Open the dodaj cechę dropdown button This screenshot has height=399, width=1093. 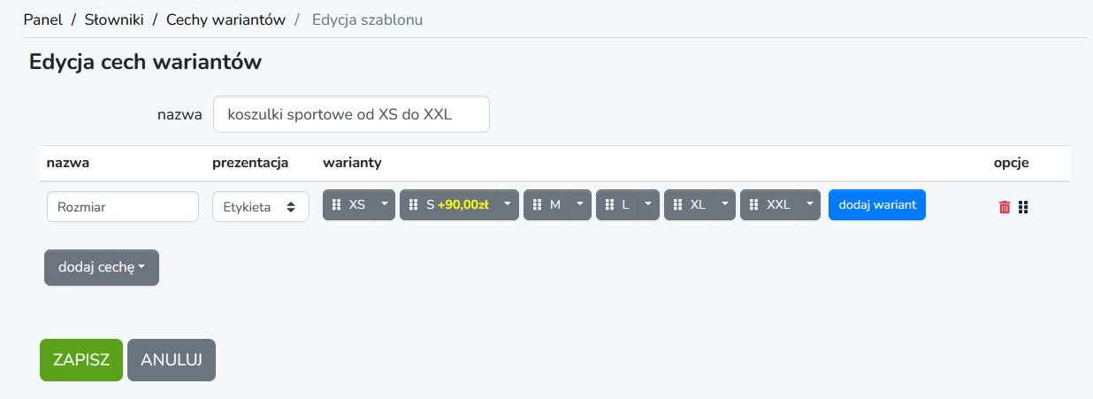[x=102, y=267]
